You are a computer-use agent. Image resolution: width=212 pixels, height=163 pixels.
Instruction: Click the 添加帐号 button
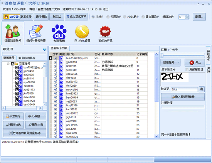(x=13, y=116)
